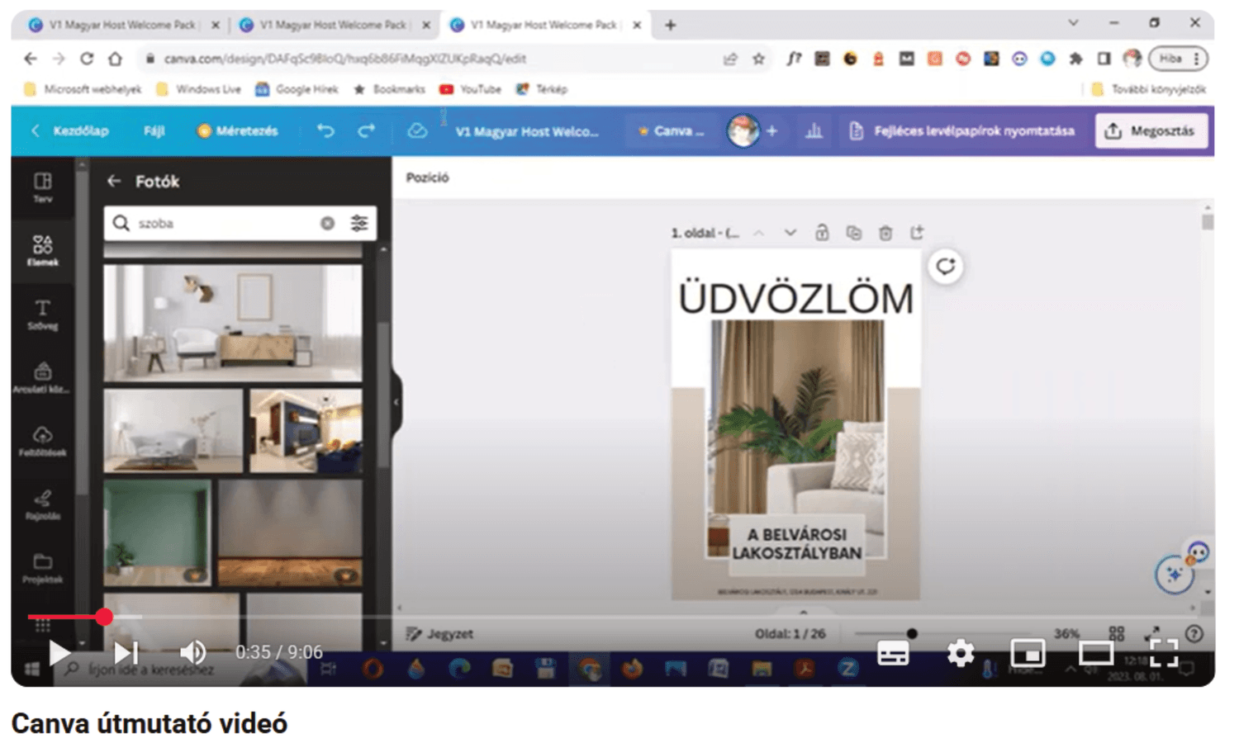Open the További könyvjelzők bookmarks folder
1239x743 pixels.
[x=1149, y=89]
